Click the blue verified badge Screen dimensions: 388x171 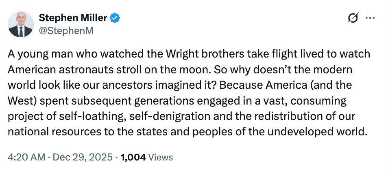pos(115,18)
